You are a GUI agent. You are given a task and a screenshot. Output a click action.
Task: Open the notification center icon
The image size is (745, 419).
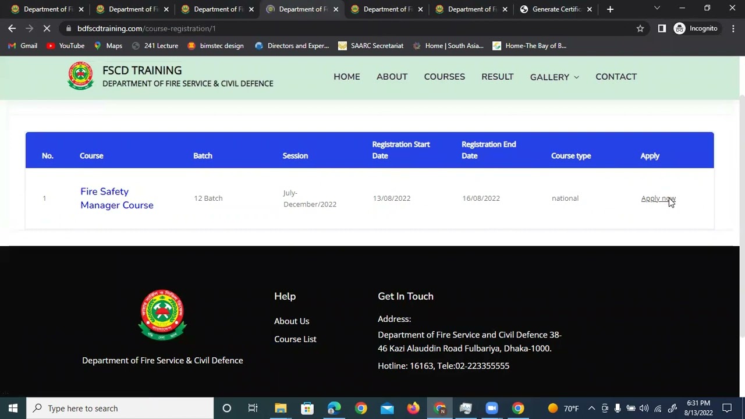[x=727, y=409]
